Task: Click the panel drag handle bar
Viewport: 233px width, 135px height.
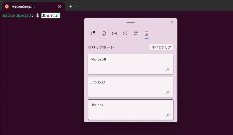Action: [130, 22]
